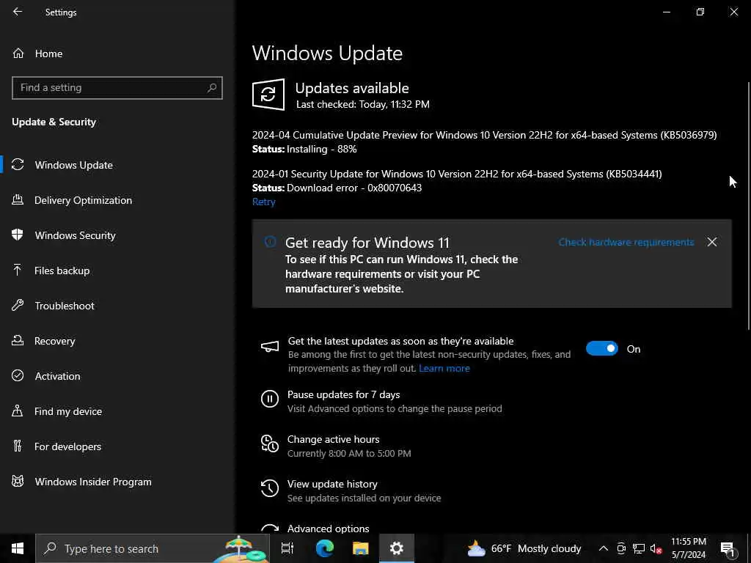Open Activation settings

click(x=57, y=376)
